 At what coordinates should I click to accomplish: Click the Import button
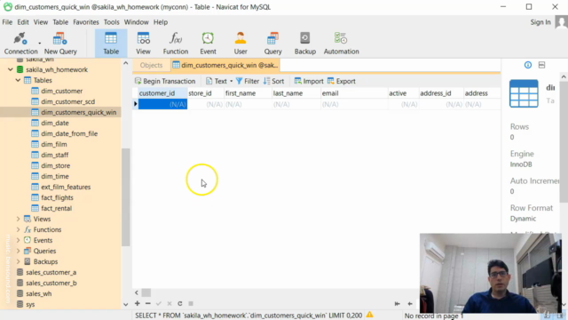pyautogui.click(x=309, y=81)
